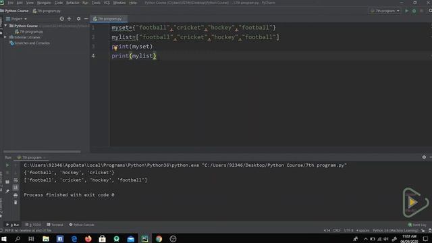The image size is (432, 243).
Task: Click 7th program.py breadcrumb in navigation bar
Action: pyautogui.click(x=47, y=11)
